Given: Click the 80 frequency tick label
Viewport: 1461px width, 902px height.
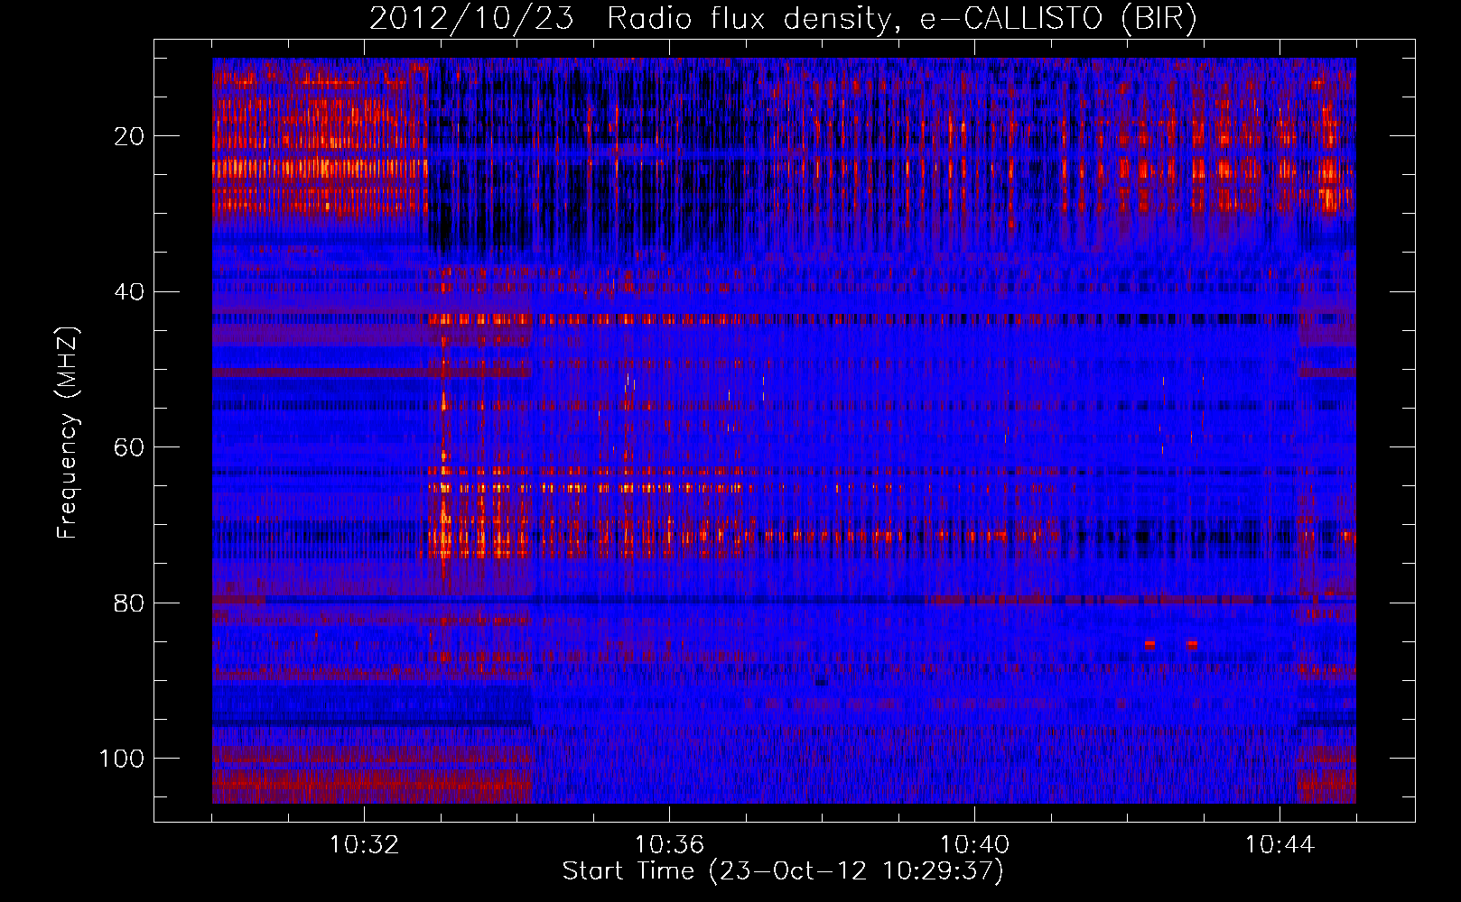Looking at the screenshot, I should tap(130, 603).
